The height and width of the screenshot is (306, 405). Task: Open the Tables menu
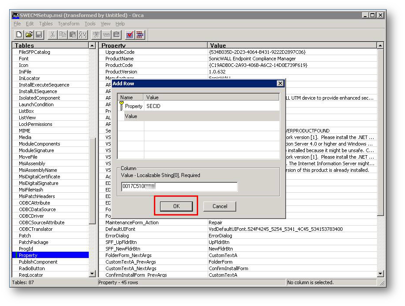46,24
